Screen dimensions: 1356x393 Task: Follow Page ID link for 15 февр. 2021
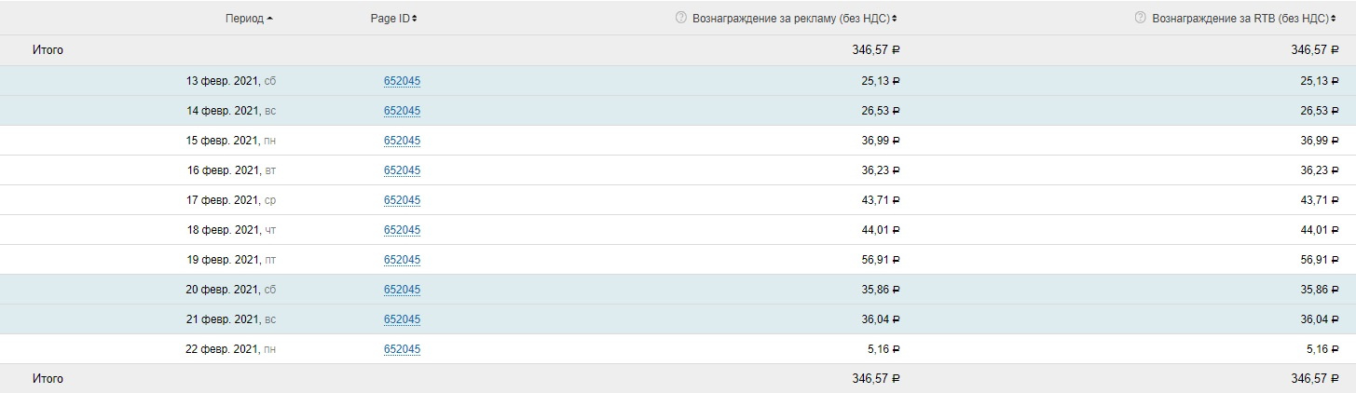click(402, 141)
